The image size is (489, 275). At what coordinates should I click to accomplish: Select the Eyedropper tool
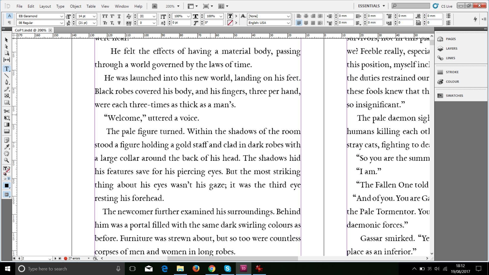(7, 147)
